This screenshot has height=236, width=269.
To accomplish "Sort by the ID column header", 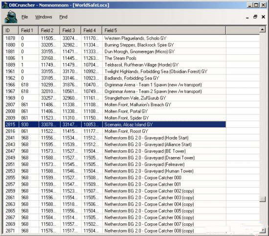I will coord(11,30).
